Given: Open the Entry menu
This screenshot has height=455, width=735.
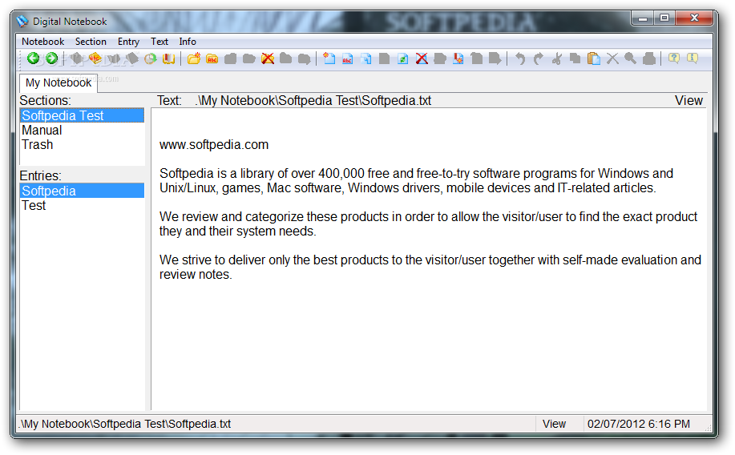Looking at the screenshot, I should point(128,41).
